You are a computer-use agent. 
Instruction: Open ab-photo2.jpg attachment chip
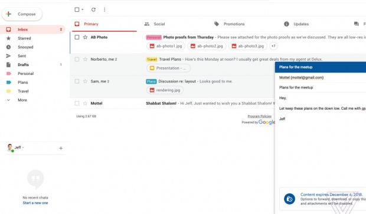207,46
